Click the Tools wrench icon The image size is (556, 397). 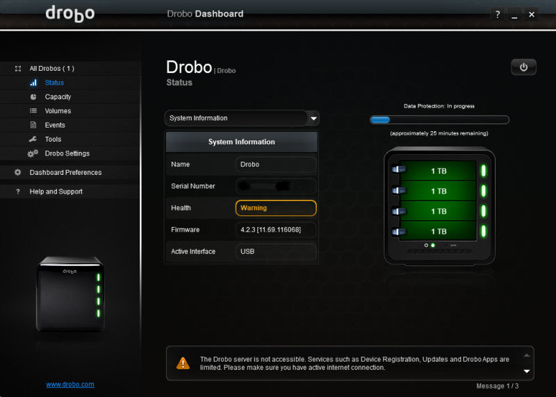[x=33, y=139]
